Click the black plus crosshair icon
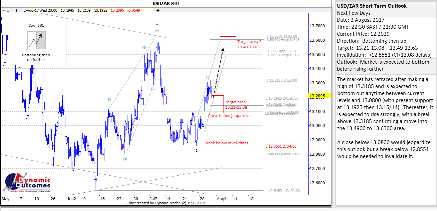Screen dimensions: 437x211 (x=158, y=10)
